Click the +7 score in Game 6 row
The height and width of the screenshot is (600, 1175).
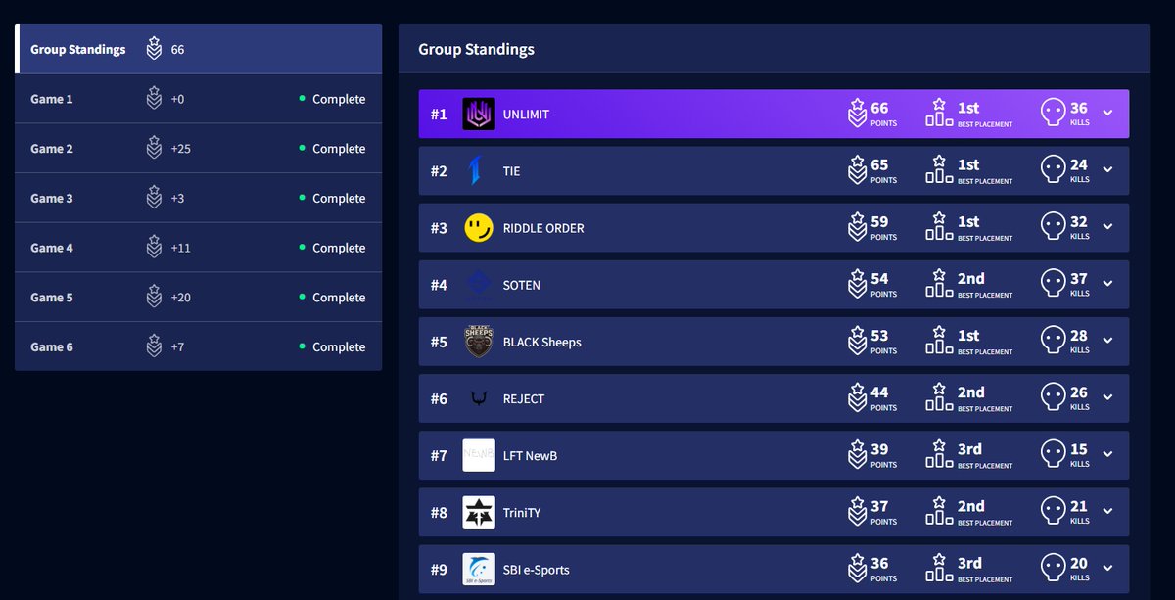click(177, 346)
